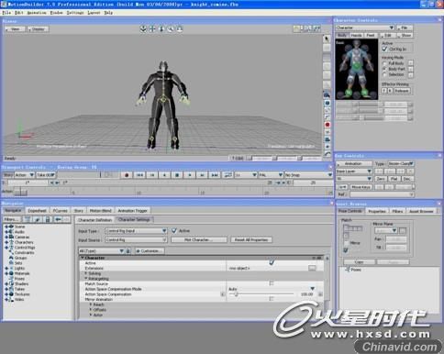Click the red Record button in transport controls

click(127, 175)
